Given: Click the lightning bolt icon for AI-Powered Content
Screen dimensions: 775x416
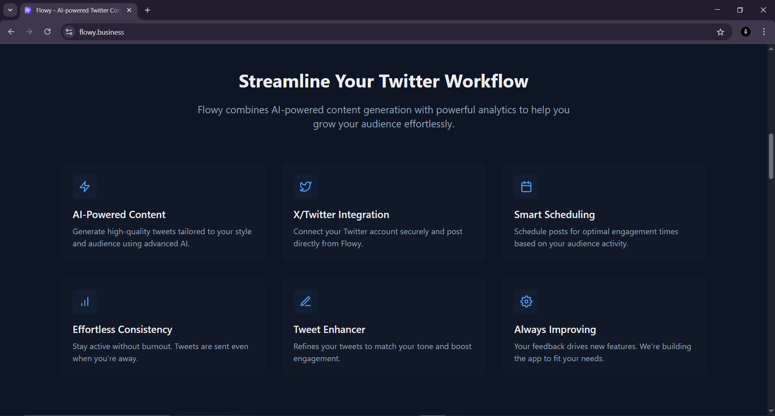Looking at the screenshot, I should click(85, 187).
